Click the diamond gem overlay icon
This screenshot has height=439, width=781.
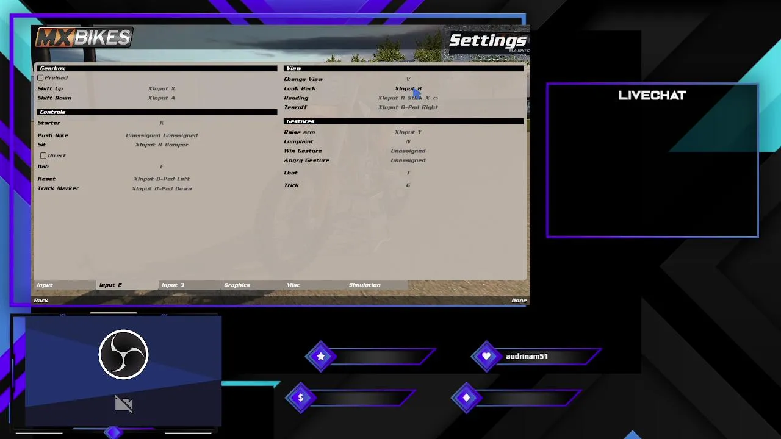pyautogui.click(x=467, y=398)
